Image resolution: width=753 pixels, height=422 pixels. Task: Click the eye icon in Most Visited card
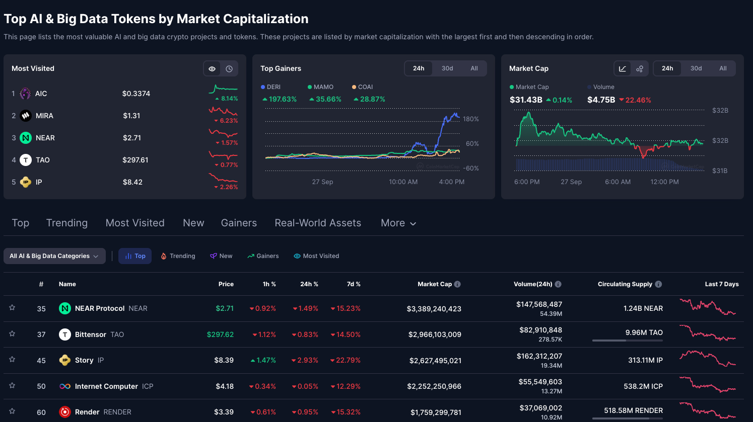click(212, 69)
